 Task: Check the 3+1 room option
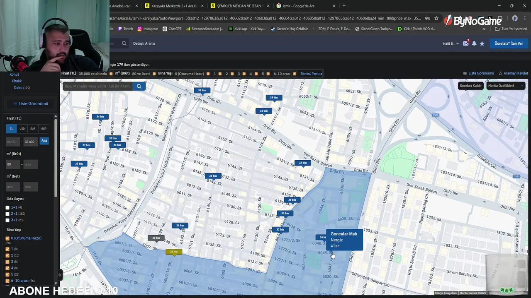pyautogui.click(x=7, y=220)
